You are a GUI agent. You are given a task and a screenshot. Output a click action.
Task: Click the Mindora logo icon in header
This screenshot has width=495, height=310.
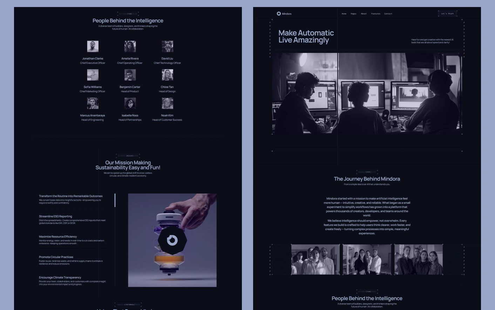click(279, 14)
